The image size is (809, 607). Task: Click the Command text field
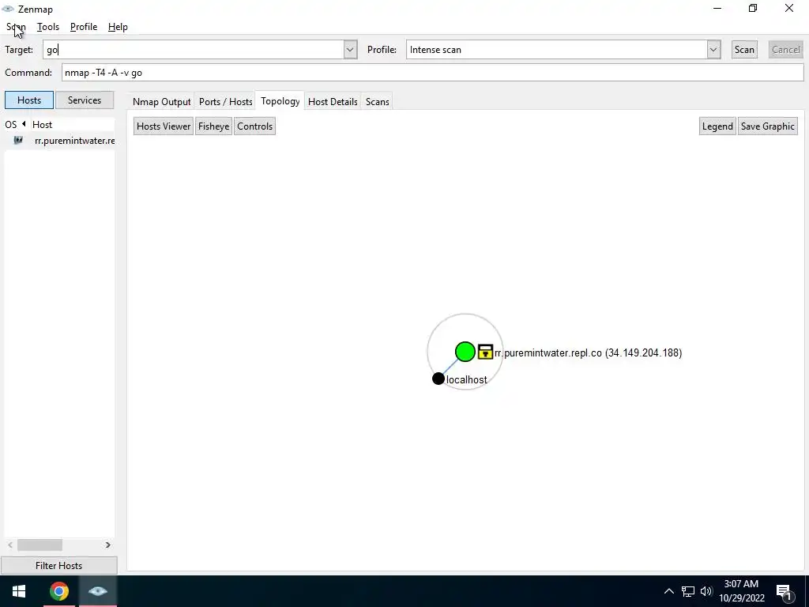coord(432,72)
